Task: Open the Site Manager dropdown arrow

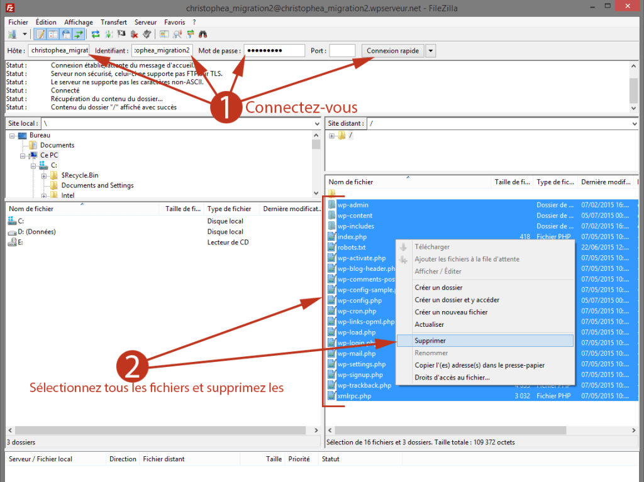Action: pyautogui.click(x=25, y=35)
